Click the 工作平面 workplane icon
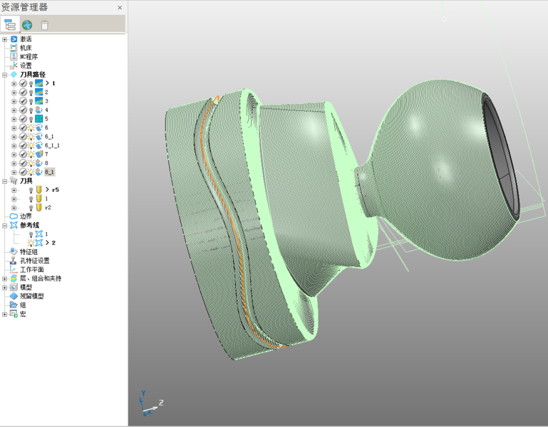The image size is (548, 427). 14,270
